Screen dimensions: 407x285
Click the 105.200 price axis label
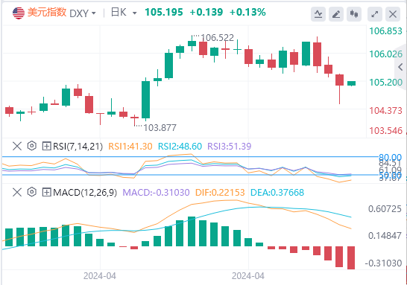385,83
